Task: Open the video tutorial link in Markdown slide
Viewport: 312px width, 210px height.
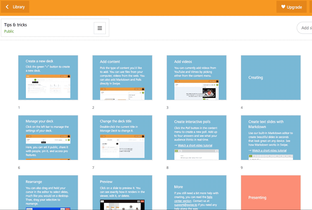Action: click(x=269, y=150)
